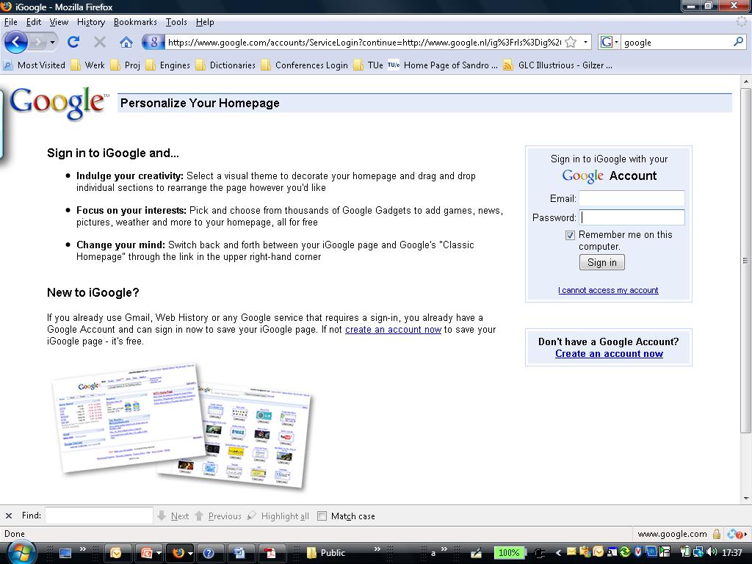
Task: Click the page's vertical scrollbar thumb
Action: (745, 261)
